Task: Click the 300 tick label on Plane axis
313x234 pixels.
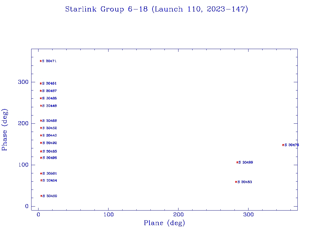Action: 248,214
